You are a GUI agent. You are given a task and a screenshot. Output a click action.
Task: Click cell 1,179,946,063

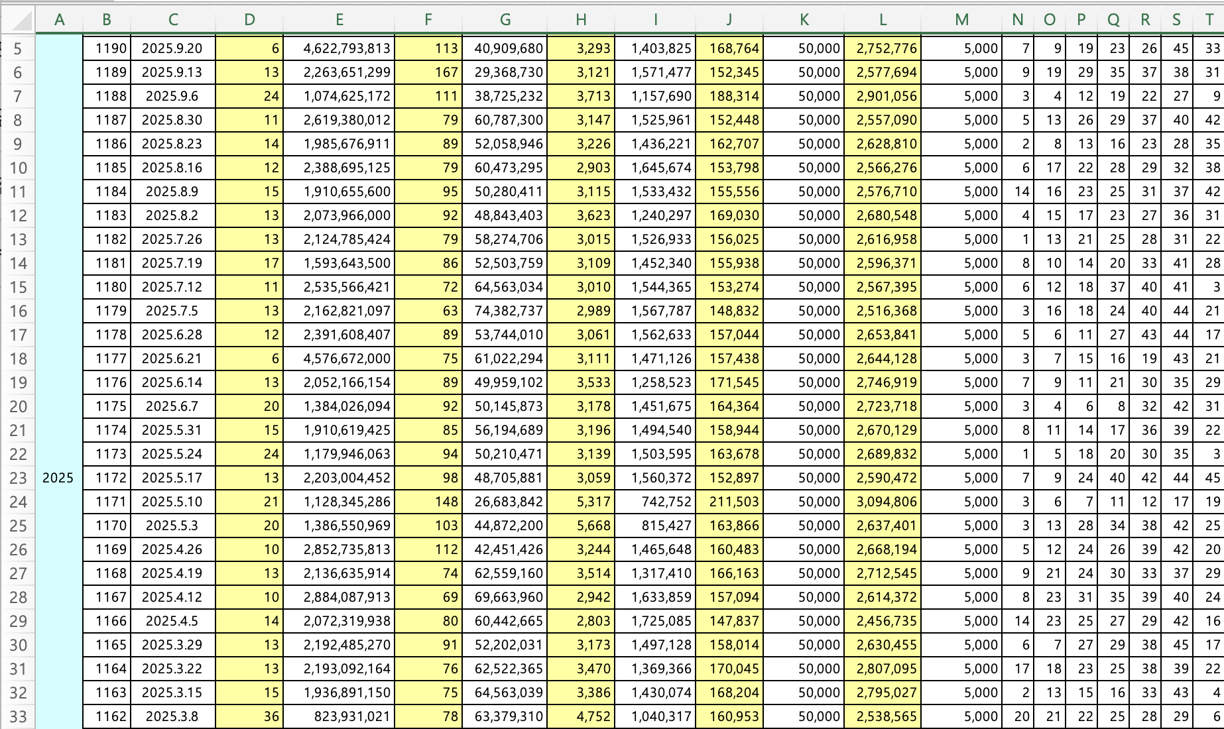pyautogui.click(x=339, y=454)
